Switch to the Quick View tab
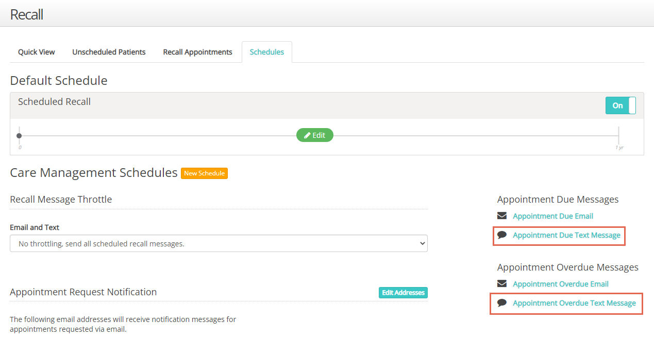The width and height of the screenshot is (654, 340). [37, 52]
